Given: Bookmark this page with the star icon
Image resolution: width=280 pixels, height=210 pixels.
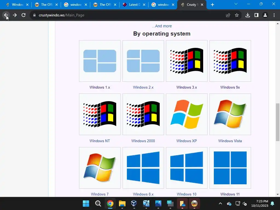Looking at the screenshot, I should 237,15.
